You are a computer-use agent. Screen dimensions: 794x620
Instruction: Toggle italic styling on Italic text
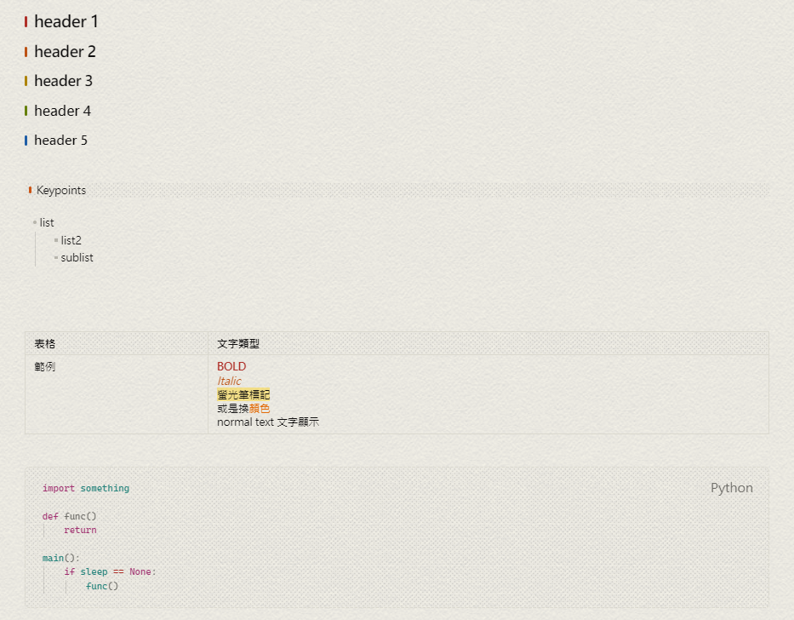pyautogui.click(x=228, y=381)
